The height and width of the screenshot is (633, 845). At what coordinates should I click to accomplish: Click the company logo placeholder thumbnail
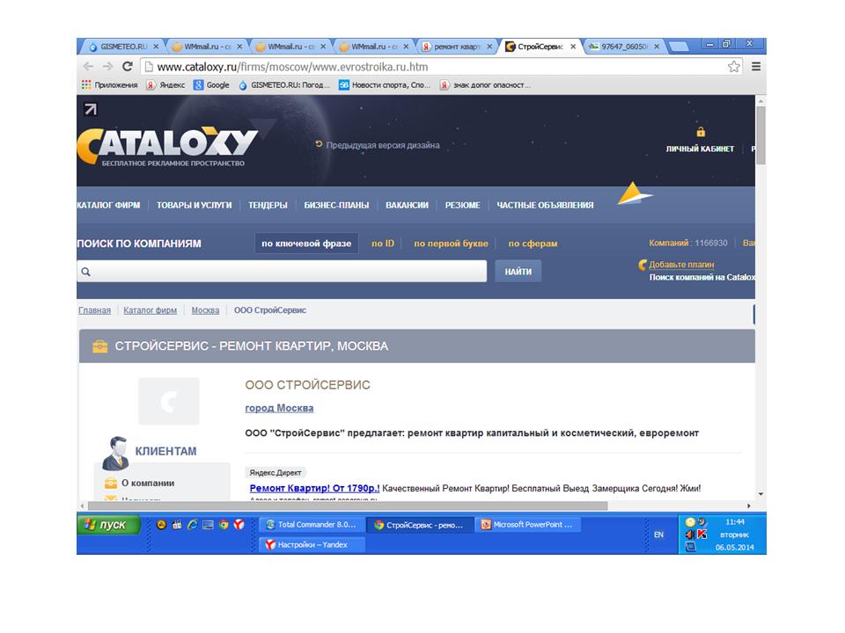169,401
